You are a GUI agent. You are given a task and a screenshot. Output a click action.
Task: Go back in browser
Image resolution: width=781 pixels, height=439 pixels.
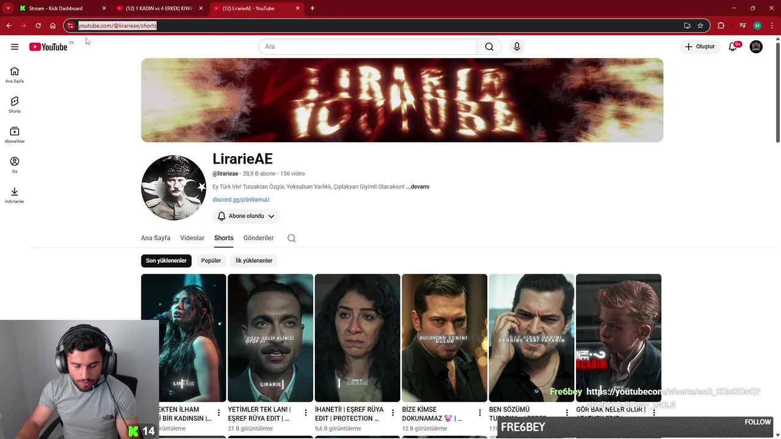[x=9, y=26]
